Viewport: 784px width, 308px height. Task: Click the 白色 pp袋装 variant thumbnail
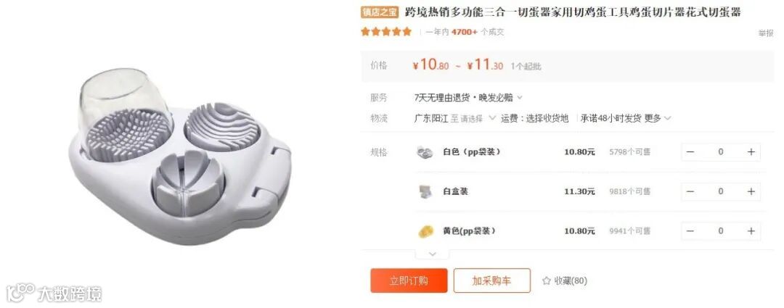click(x=425, y=152)
